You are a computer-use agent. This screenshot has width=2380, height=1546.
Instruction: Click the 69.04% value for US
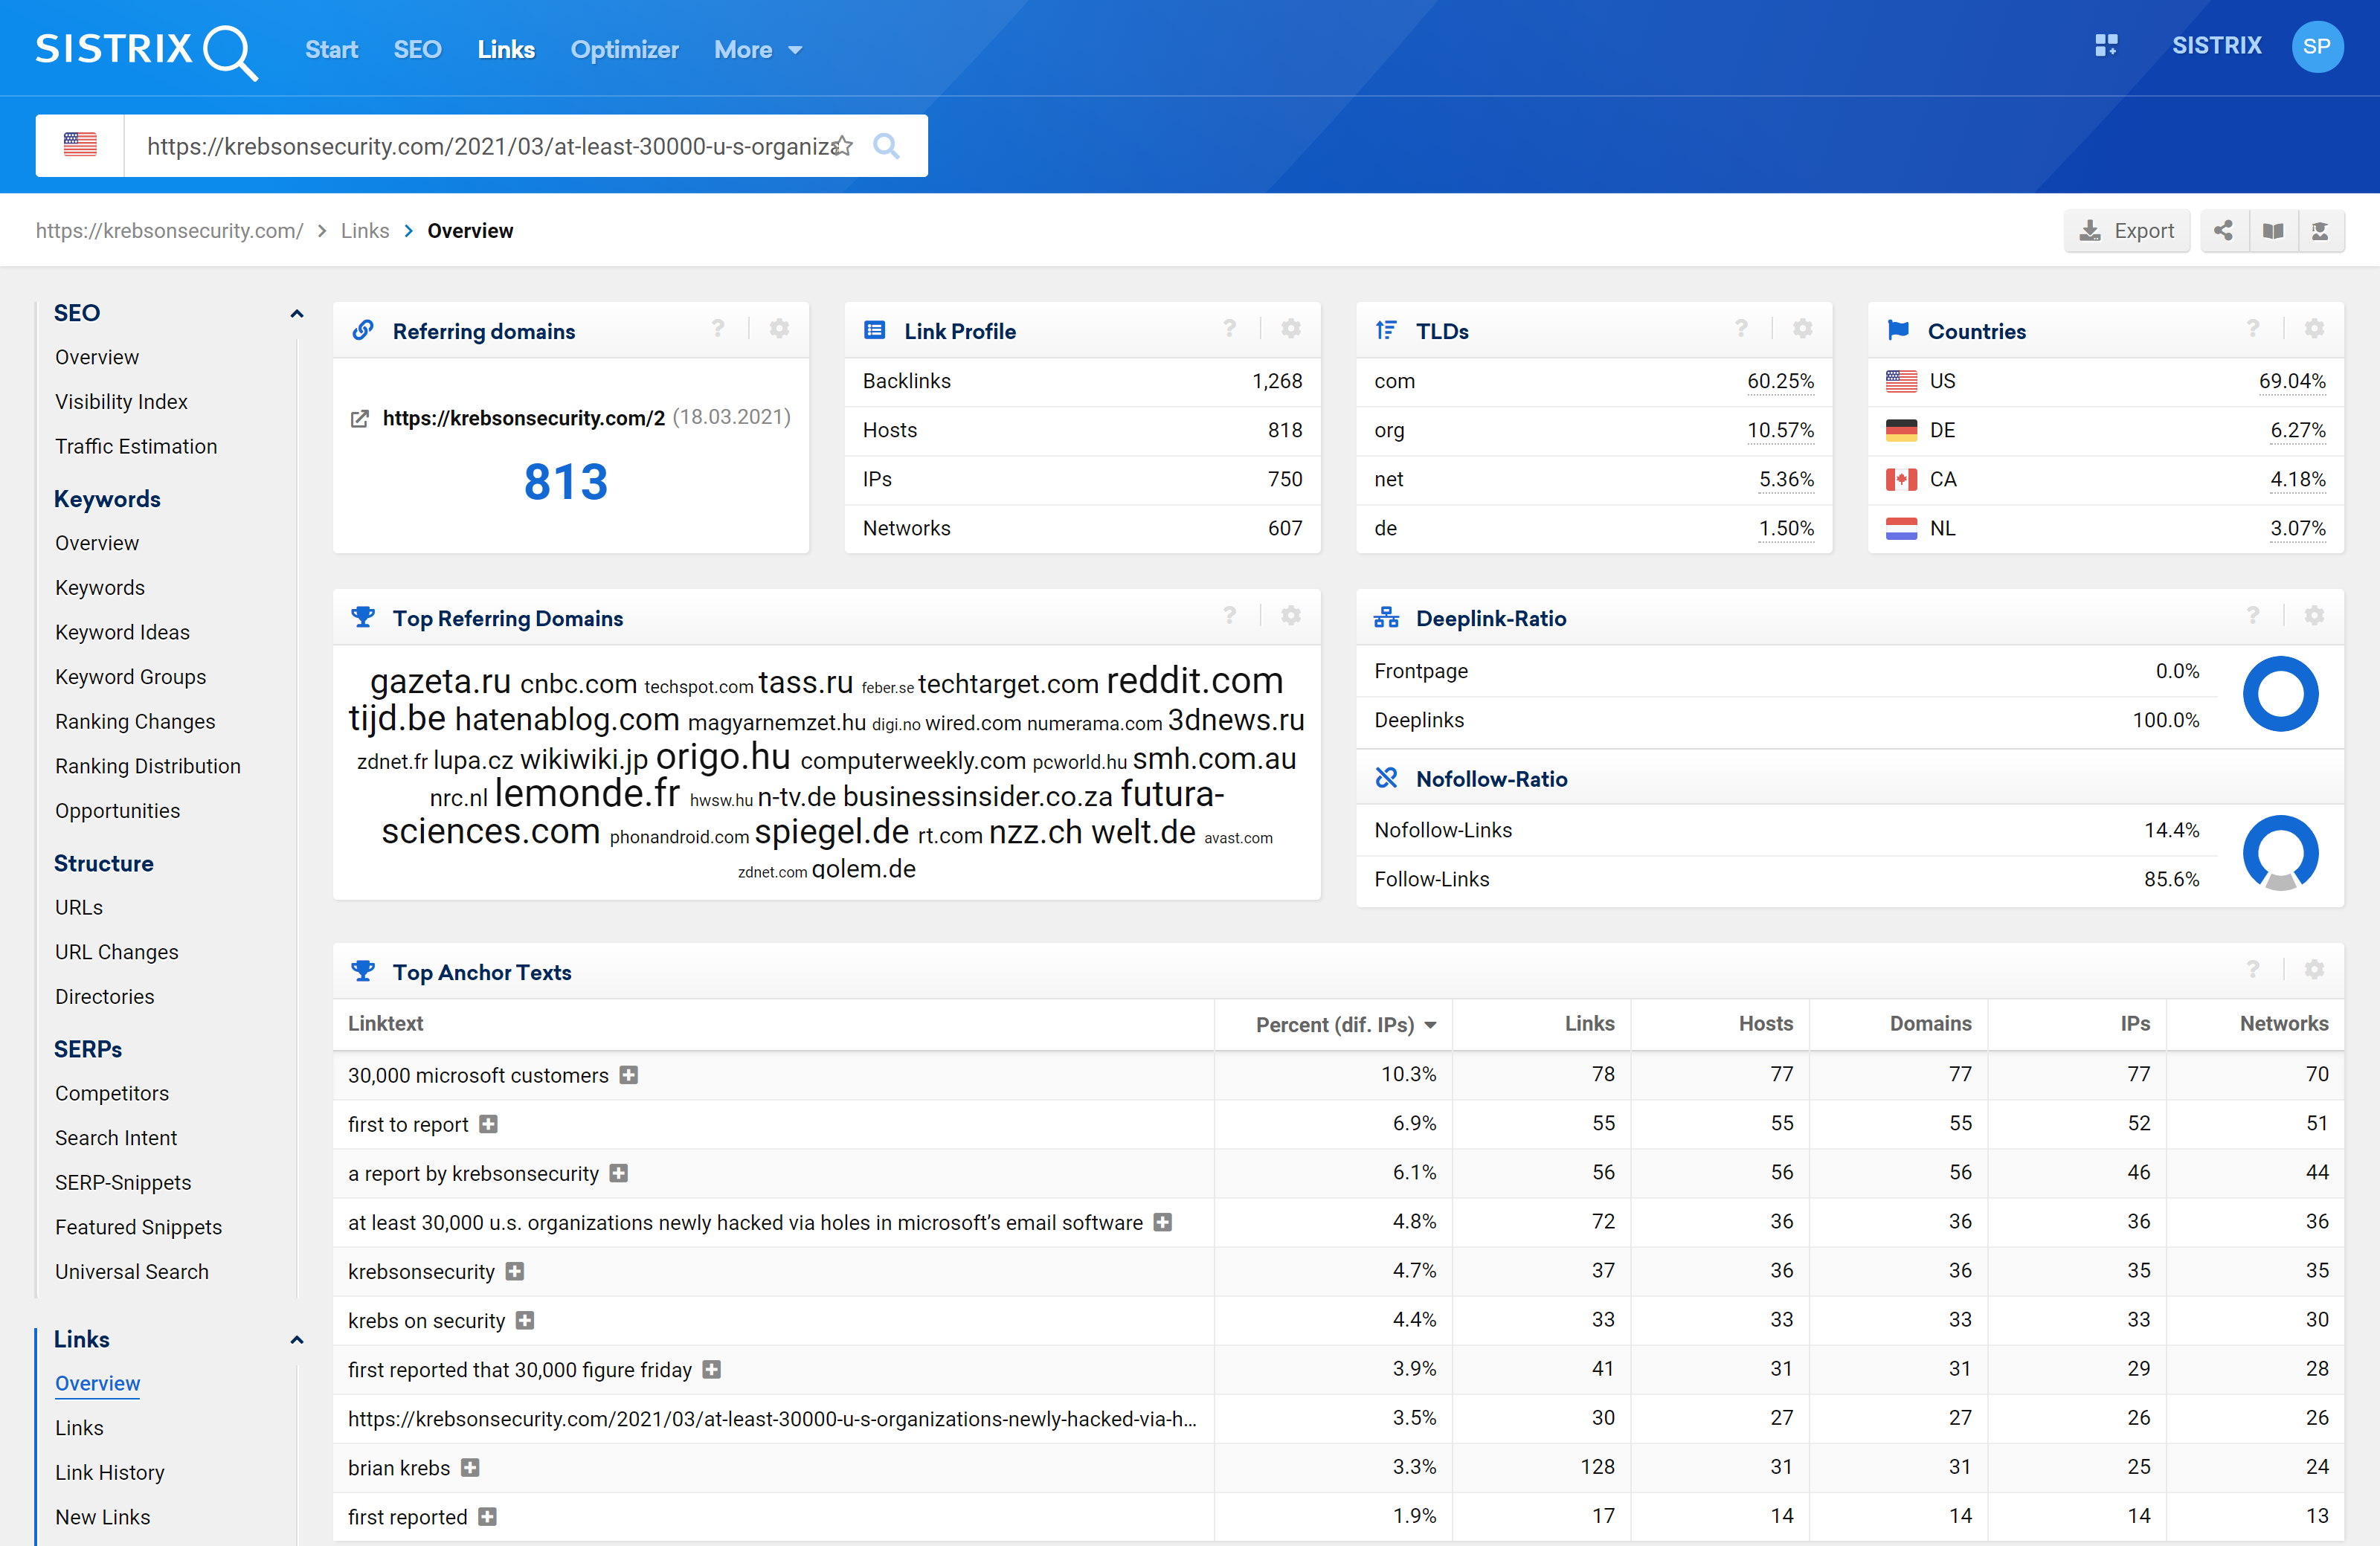(x=2292, y=381)
